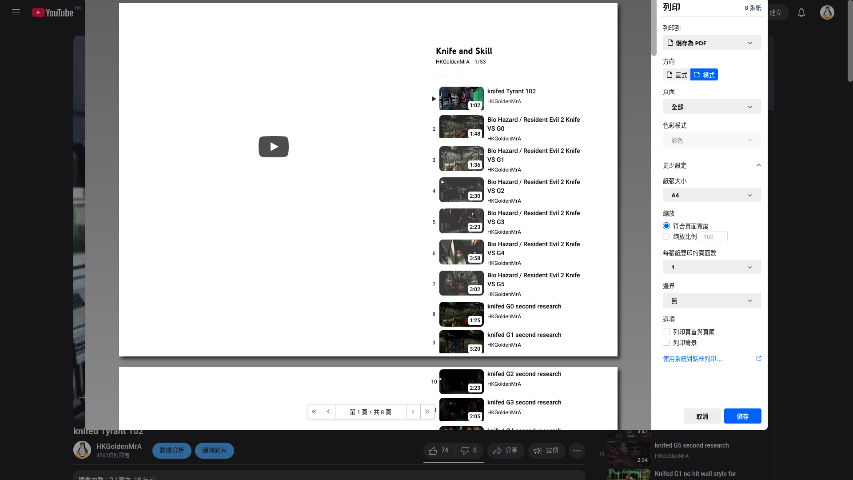
Task: Select Knife VS G3 thumbnail
Action: 462,221
